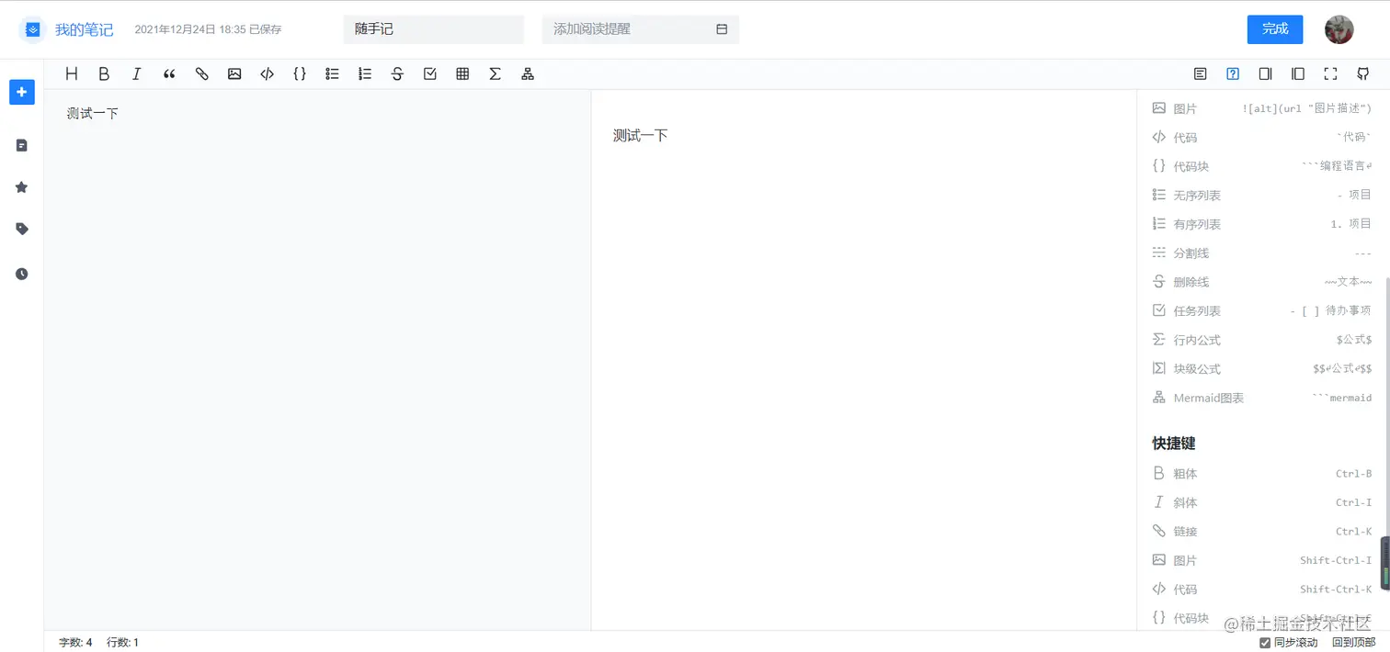Click the editor text 测试一下
Image resolution: width=1390 pixels, height=652 pixels.
point(92,114)
